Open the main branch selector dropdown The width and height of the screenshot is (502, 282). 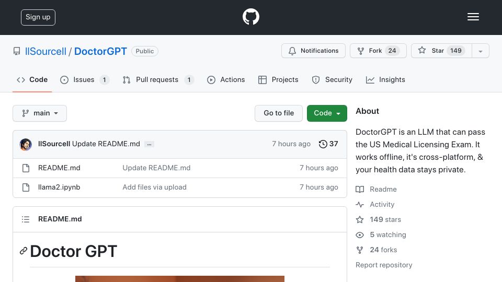(40, 113)
